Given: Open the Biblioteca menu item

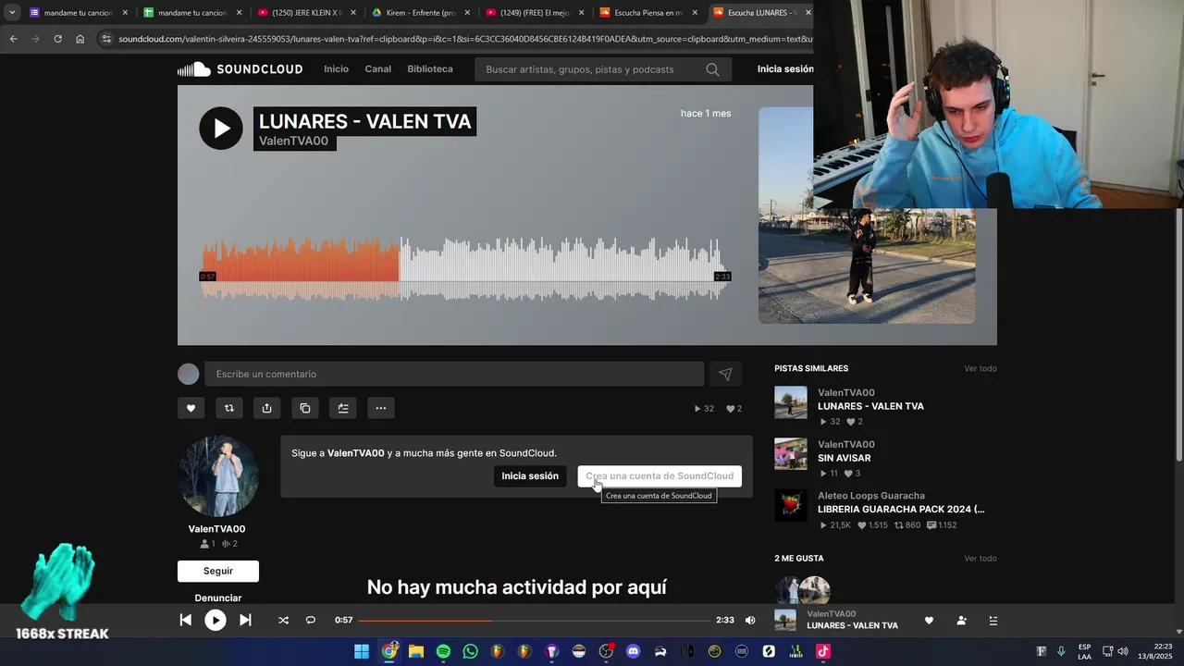Looking at the screenshot, I should 430,69.
